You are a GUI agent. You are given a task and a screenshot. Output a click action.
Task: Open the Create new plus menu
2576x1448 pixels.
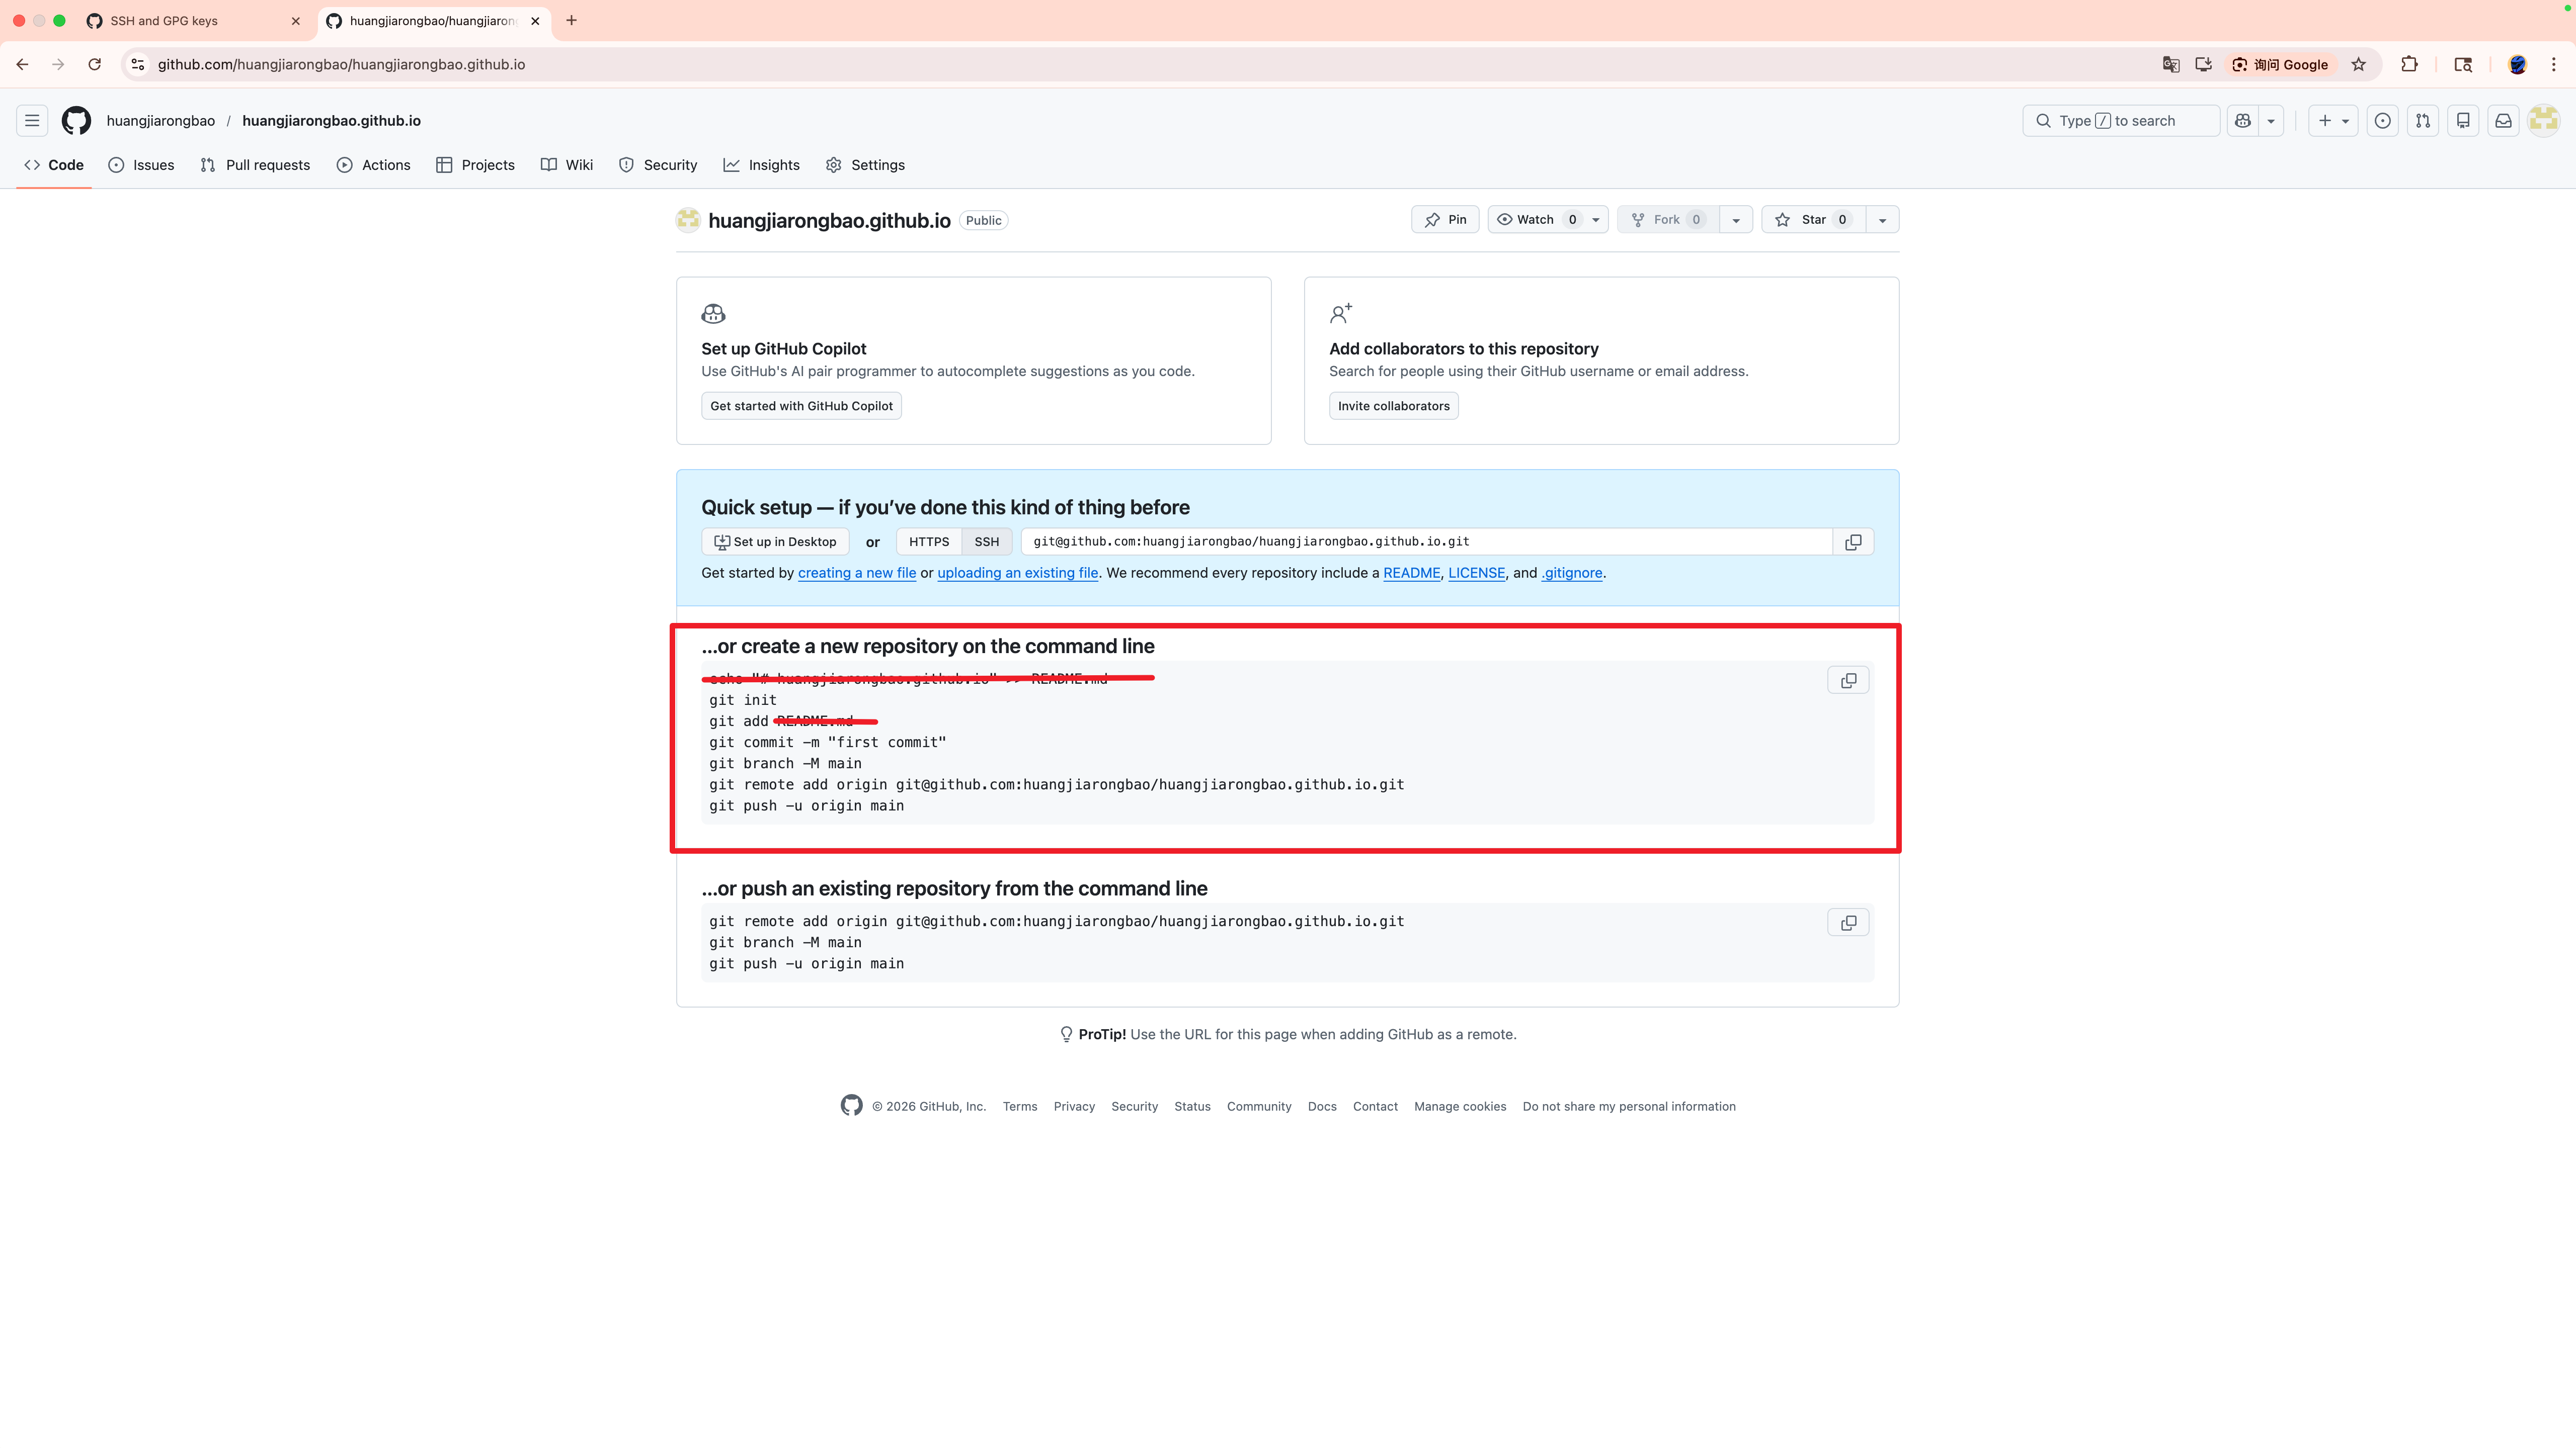point(2333,121)
